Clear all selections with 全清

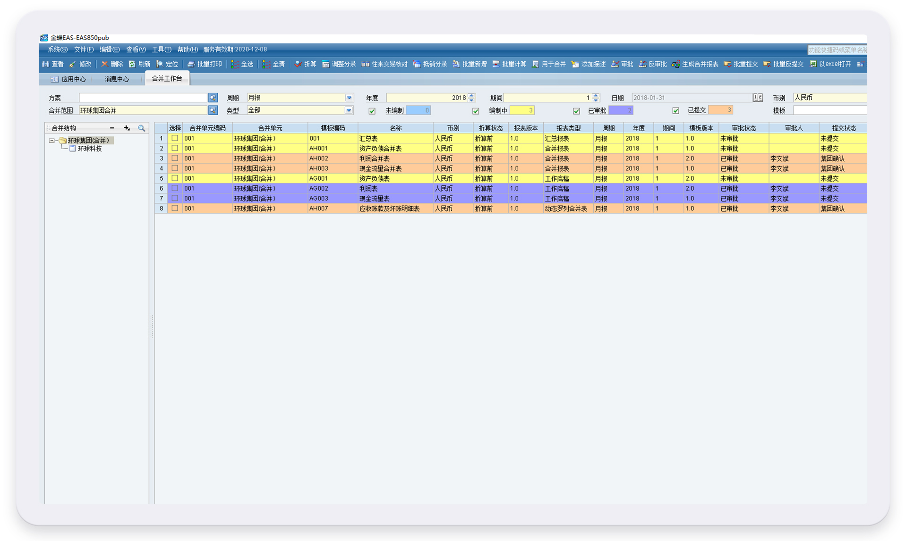click(x=274, y=64)
